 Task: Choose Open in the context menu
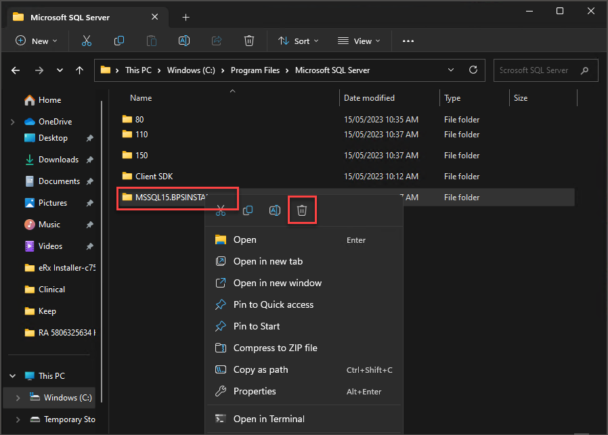click(304, 239)
